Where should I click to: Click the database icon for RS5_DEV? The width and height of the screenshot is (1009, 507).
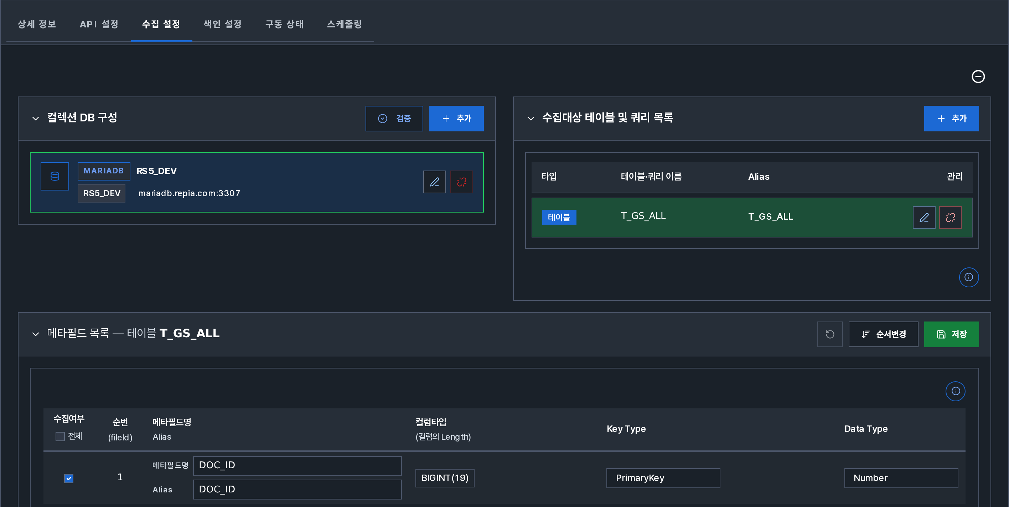click(x=55, y=176)
